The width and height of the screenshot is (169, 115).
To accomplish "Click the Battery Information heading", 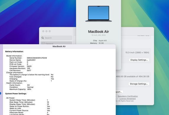I will pos(14,52).
